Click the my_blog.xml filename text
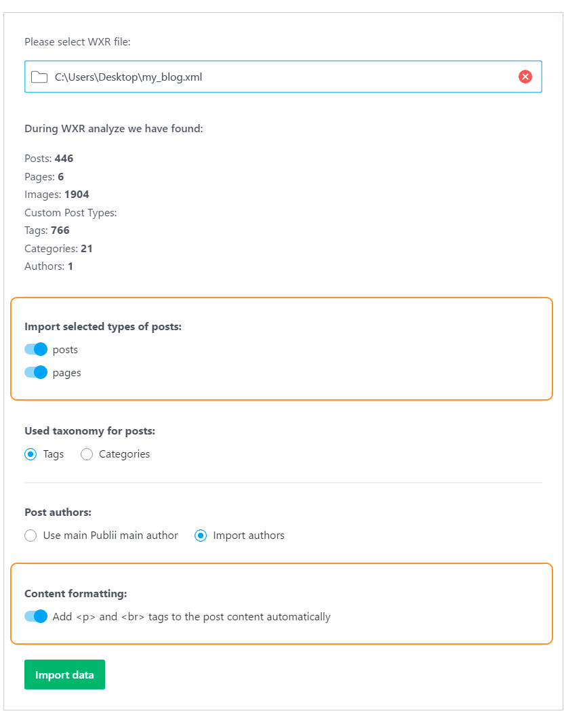564x724 pixels. point(126,77)
